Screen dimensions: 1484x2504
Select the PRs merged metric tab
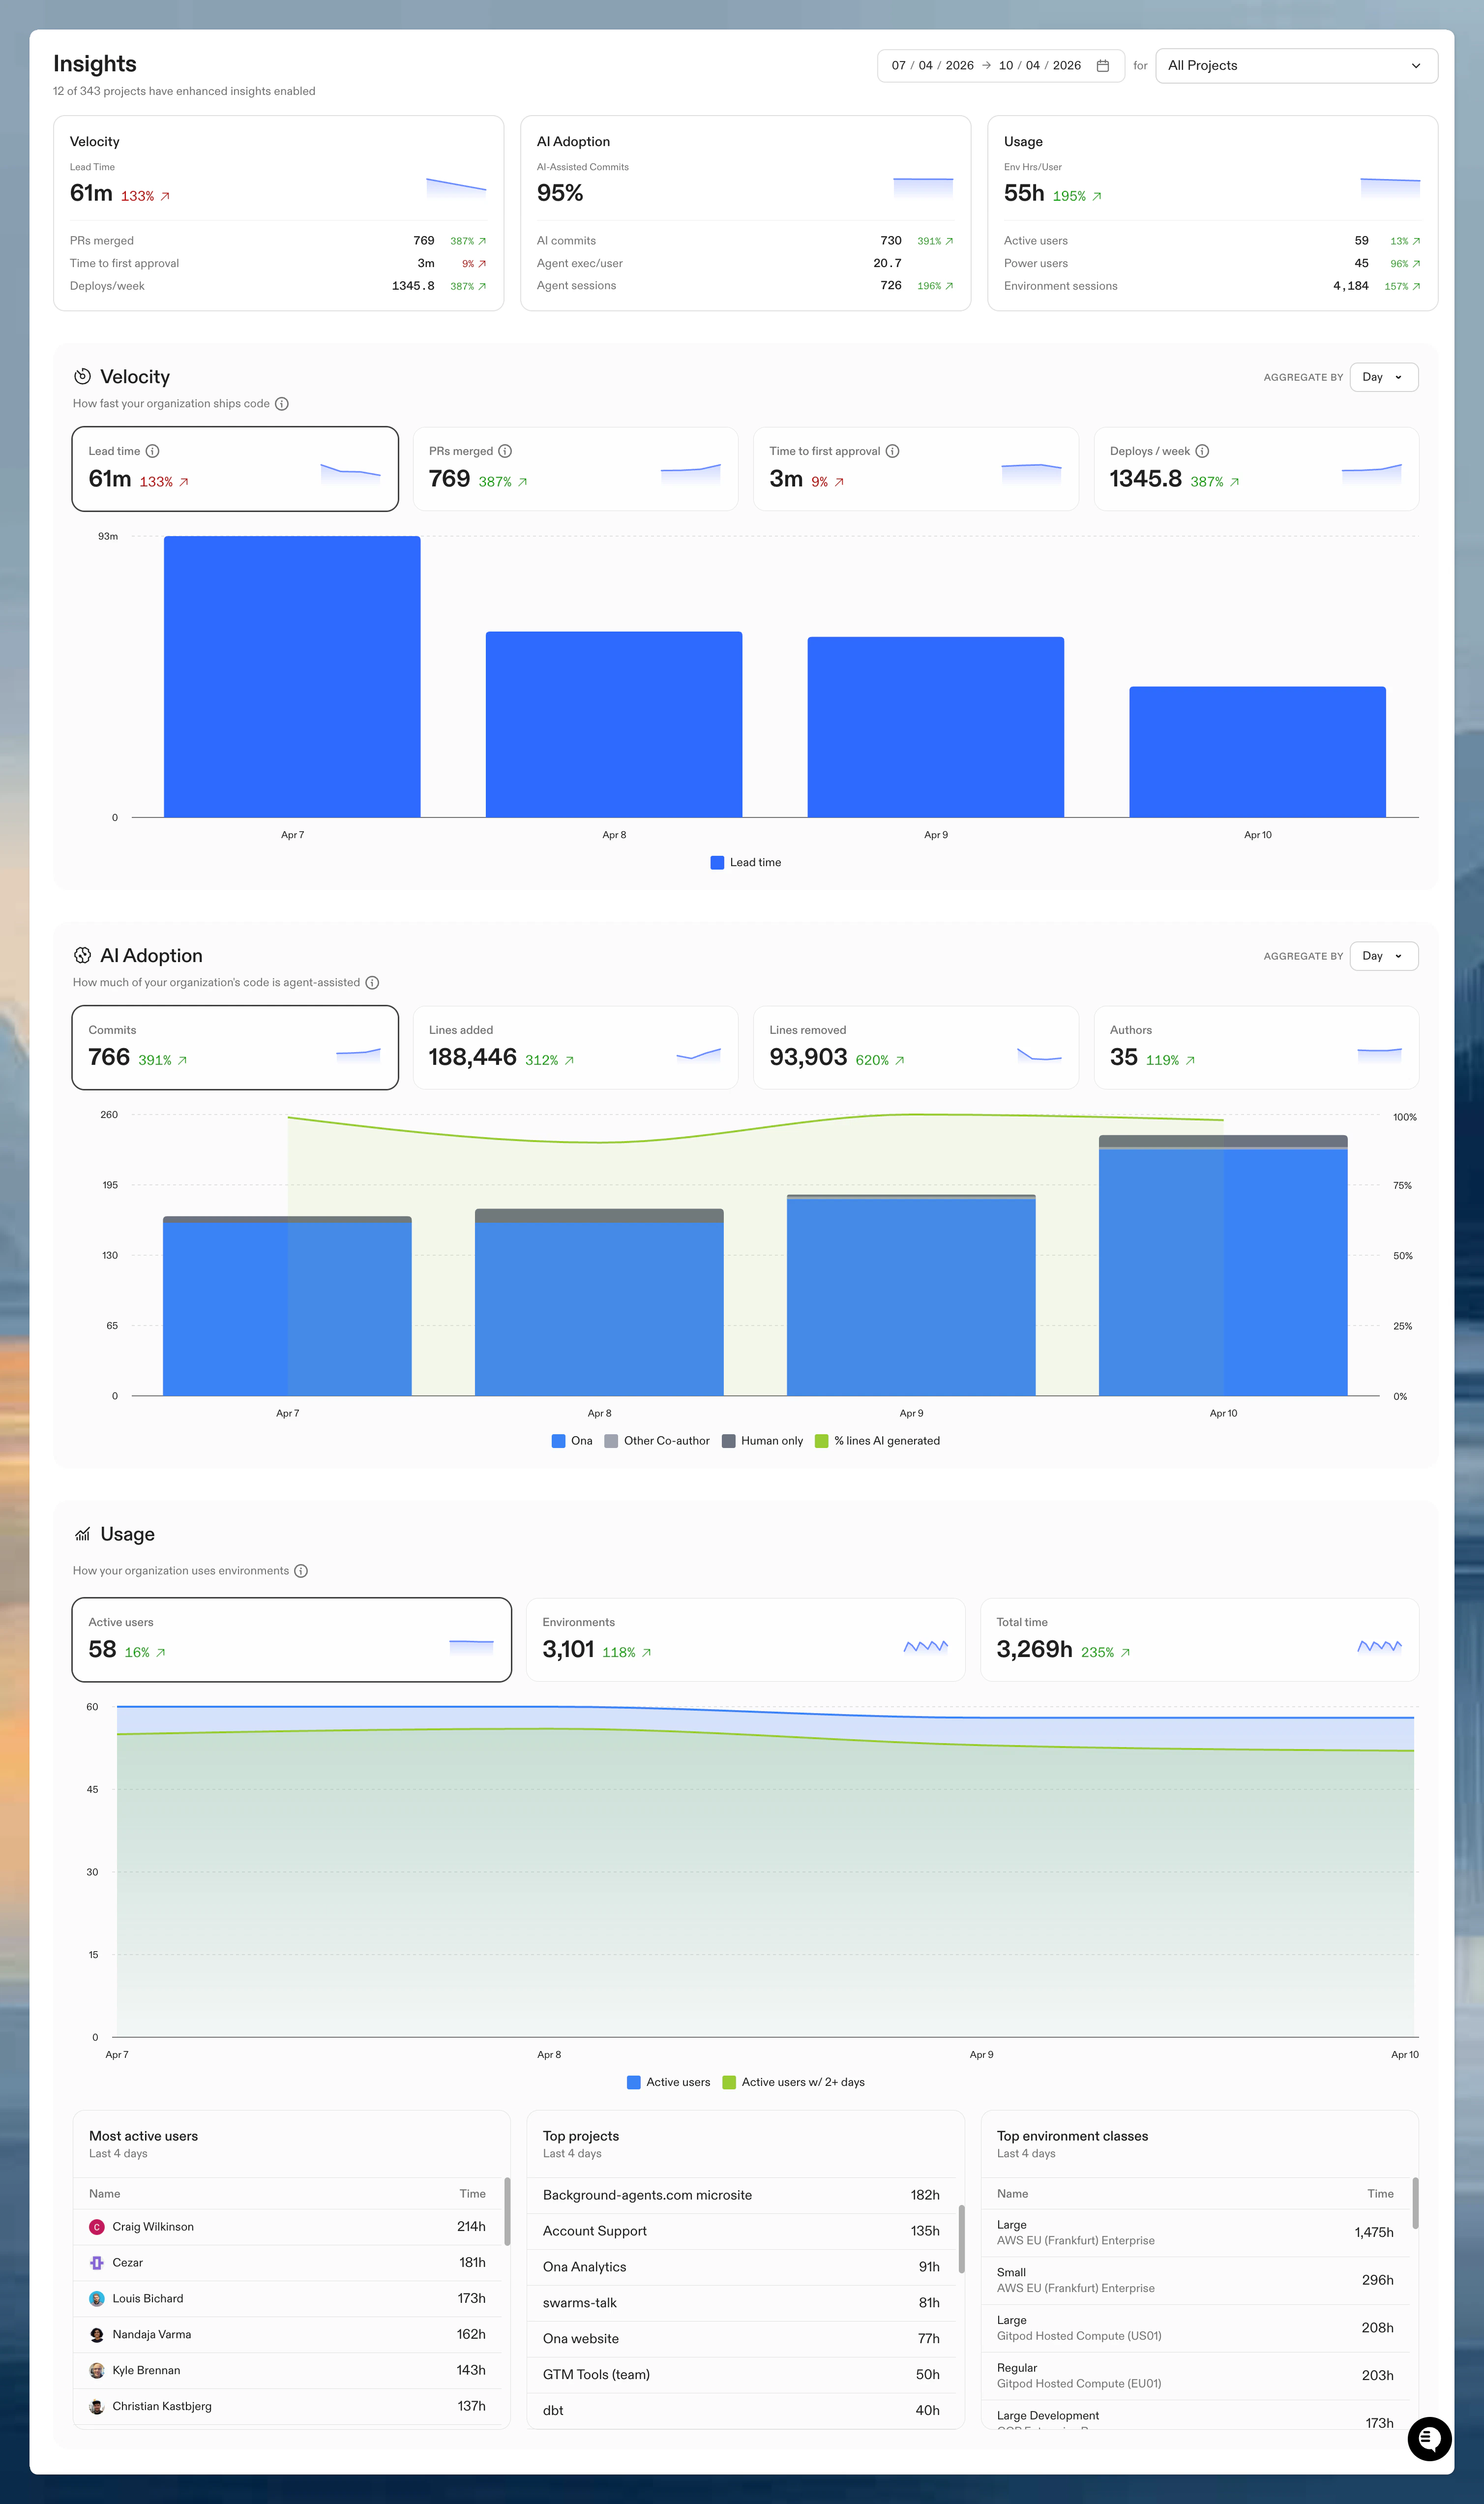[x=575, y=468]
